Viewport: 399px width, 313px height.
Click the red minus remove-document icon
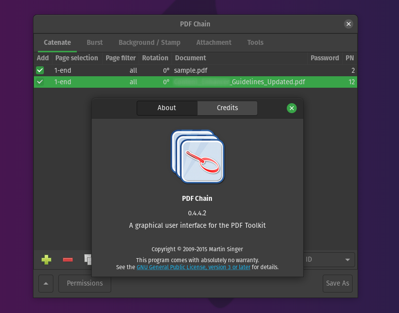click(x=68, y=260)
